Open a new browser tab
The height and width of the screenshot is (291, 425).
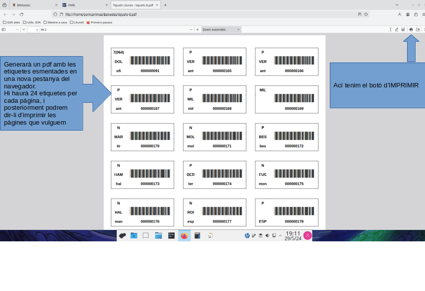click(x=165, y=5)
